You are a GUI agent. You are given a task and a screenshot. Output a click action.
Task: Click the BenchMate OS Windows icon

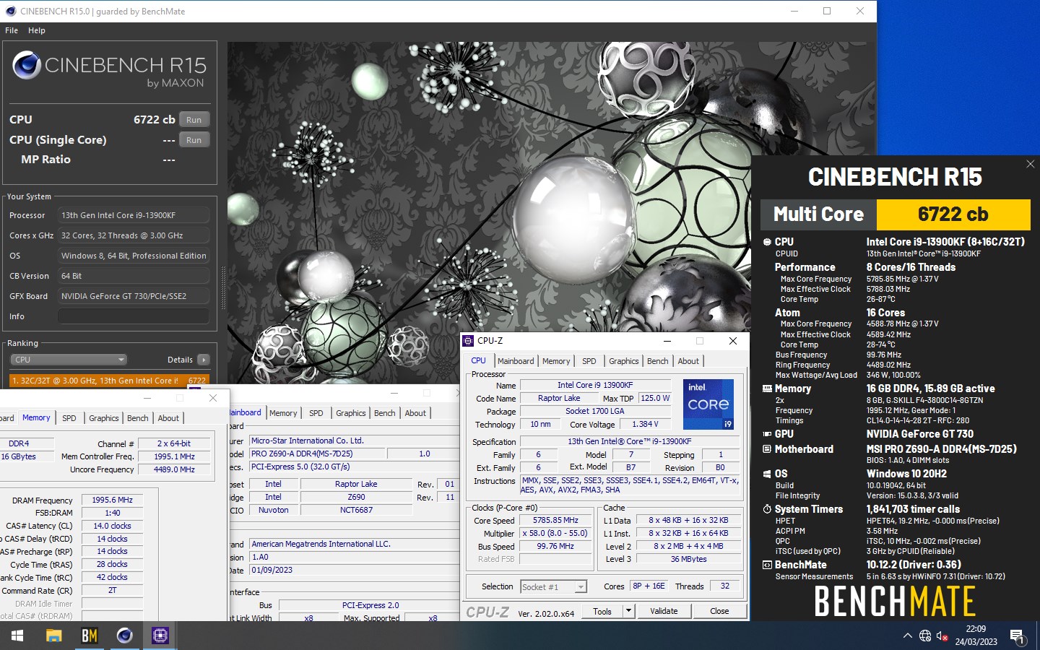pos(767,474)
